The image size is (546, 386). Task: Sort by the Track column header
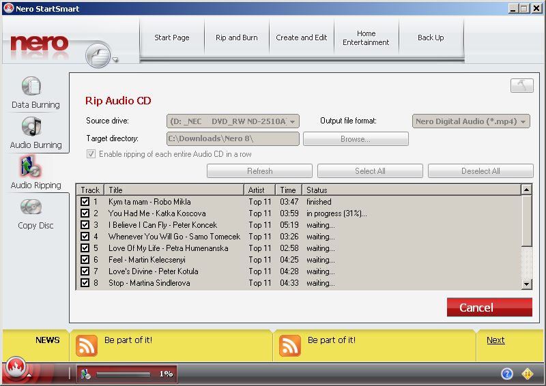(90, 190)
